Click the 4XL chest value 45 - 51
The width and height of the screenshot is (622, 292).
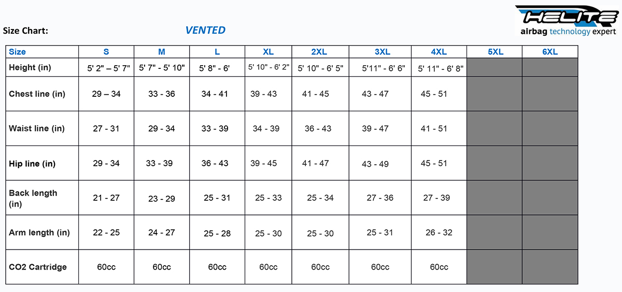(434, 94)
